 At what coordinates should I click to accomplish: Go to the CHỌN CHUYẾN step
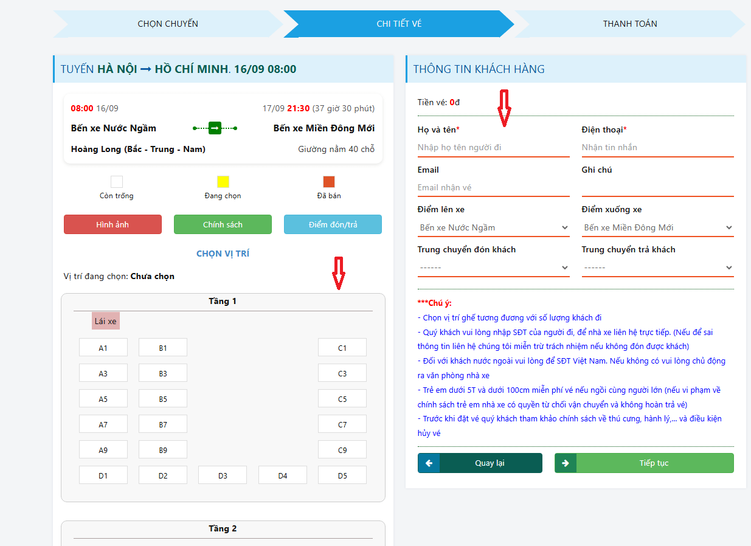168,24
